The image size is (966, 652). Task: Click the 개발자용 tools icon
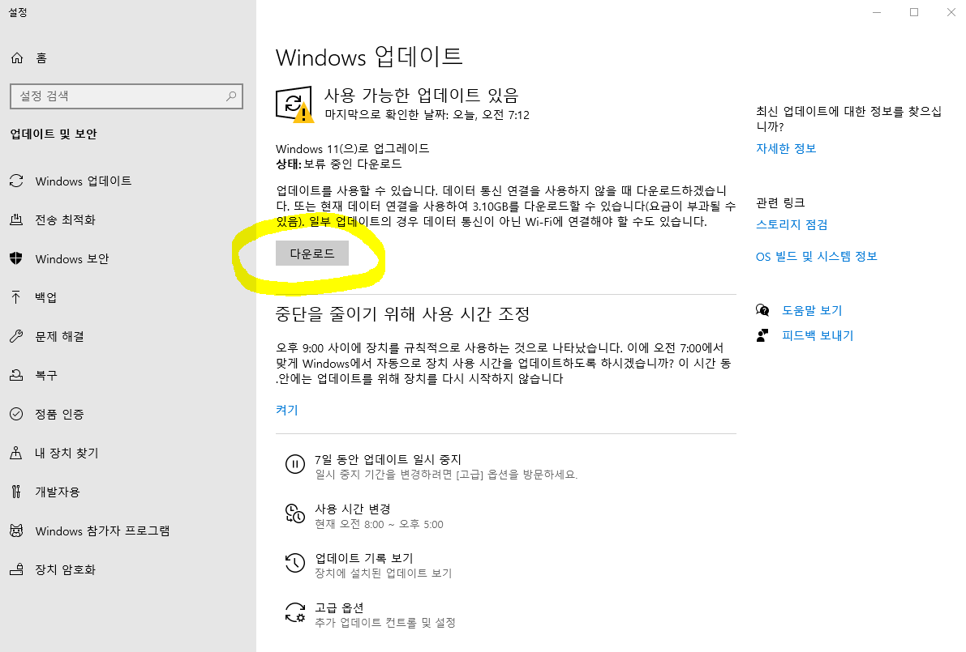point(17,492)
